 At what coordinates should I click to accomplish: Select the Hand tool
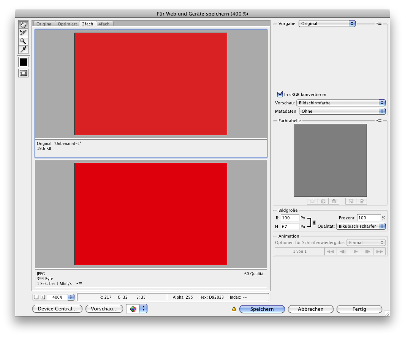23,25
